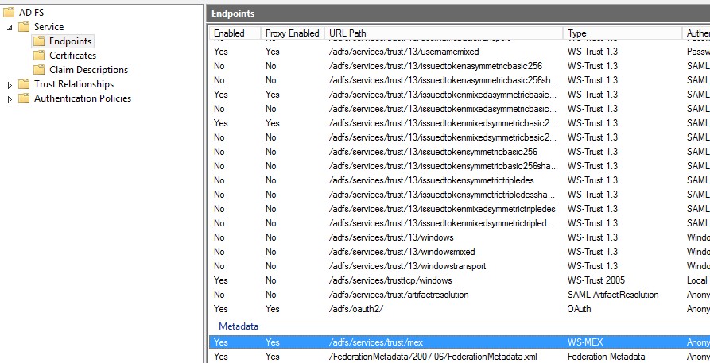
Task: Select the issuedtokenmixedsymmetrictripledes endpoint row
Action: (460, 209)
